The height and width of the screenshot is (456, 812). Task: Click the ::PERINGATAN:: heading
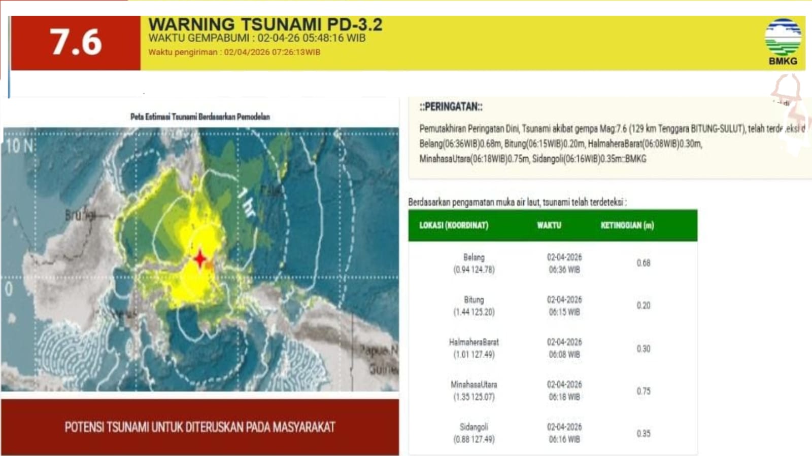coord(451,106)
